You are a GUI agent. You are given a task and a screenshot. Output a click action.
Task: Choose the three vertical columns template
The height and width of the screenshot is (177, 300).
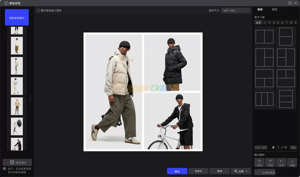tap(265, 99)
